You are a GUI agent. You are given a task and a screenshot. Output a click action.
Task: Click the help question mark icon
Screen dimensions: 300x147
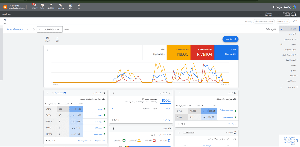42,5
